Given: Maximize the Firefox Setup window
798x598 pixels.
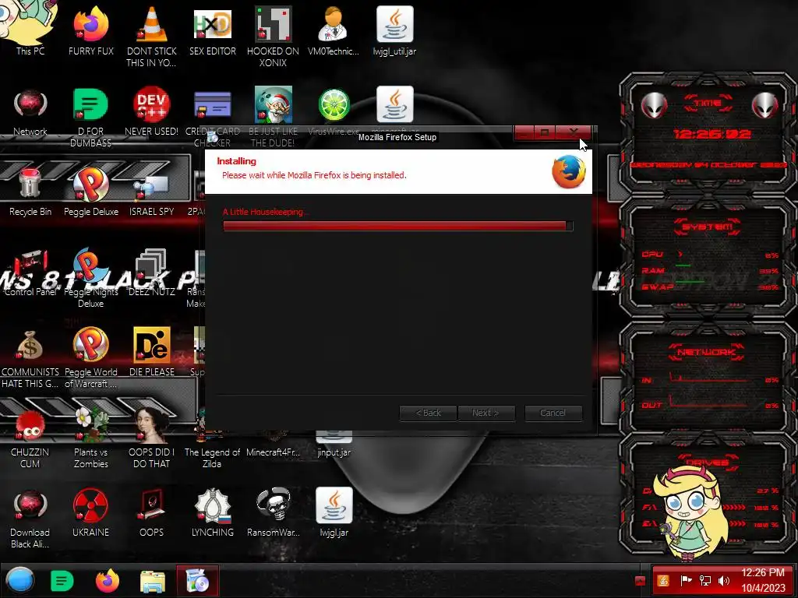Looking at the screenshot, I should [x=545, y=132].
